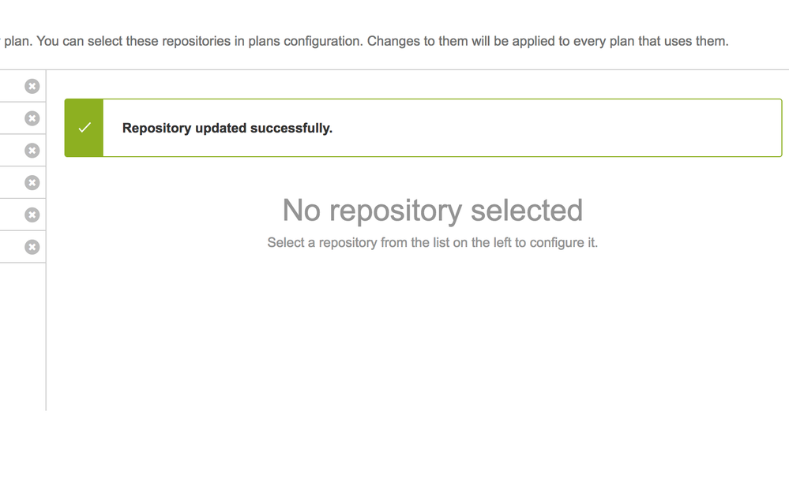
Task: Click the 'No repository selected' heading
Action: pos(433,210)
